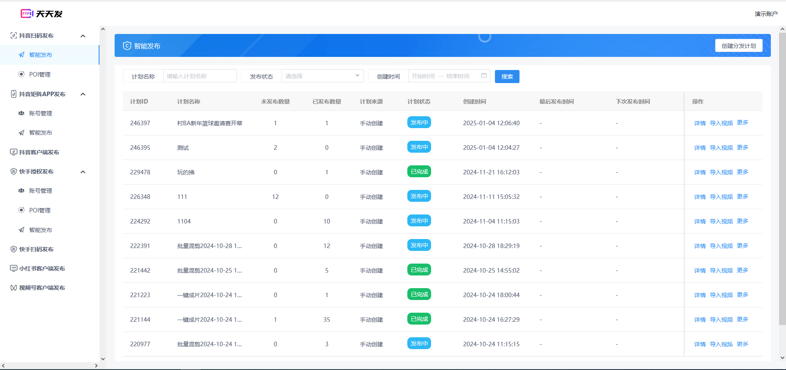Collapse the 快手授权发布 section chevron
This screenshot has width=786, height=370.
(x=83, y=172)
